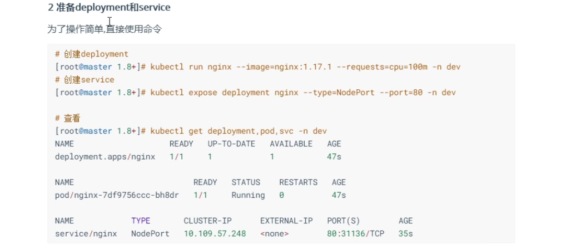Image resolution: width=581 pixels, height=245 pixels.
Task: Click the heading "2 准备deployment和service"
Action: [108, 8]
